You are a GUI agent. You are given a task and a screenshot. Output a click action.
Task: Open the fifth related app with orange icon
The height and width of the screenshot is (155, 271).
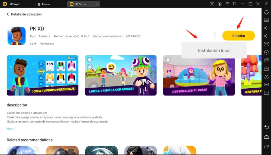coord(180,150)
